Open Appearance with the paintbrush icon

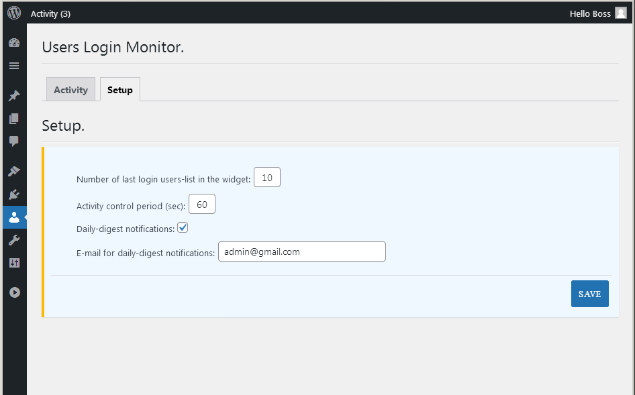pyautogui.click(x=14, y=171)
